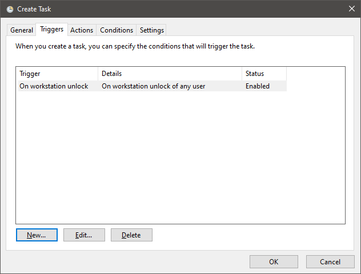Open the Actions tab
Image resolution: width=361 pixels, height=274 pixels.
tap(82, 30)
